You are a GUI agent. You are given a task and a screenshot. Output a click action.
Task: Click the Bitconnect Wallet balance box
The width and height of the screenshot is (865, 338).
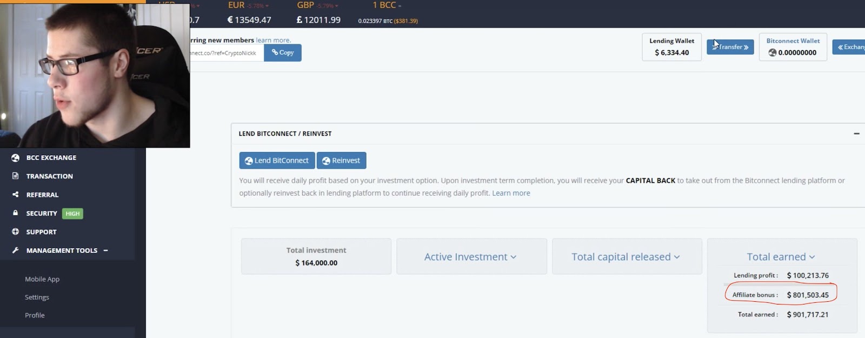[793, 47]
